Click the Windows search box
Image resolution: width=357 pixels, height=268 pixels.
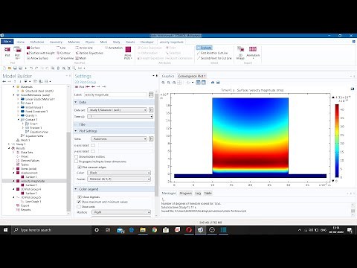click(x=51, y=230)
